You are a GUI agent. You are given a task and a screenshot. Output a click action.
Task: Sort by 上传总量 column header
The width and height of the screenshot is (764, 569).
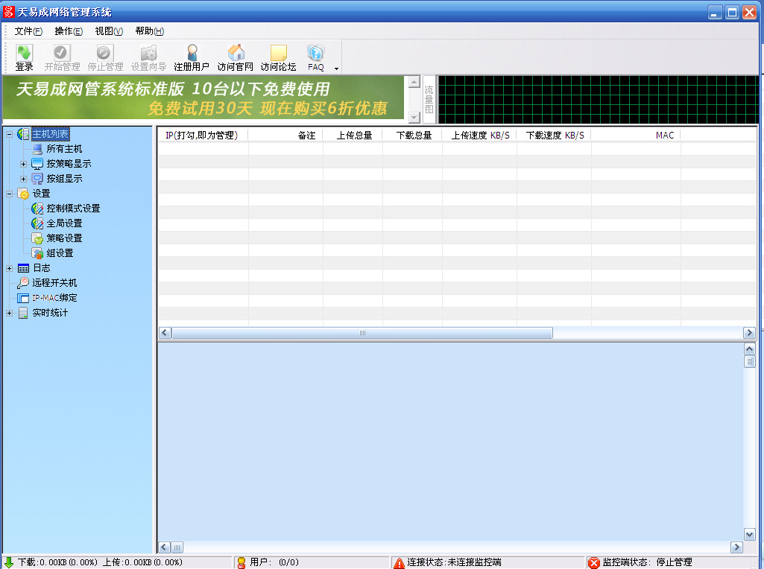[x=353, y=136]
